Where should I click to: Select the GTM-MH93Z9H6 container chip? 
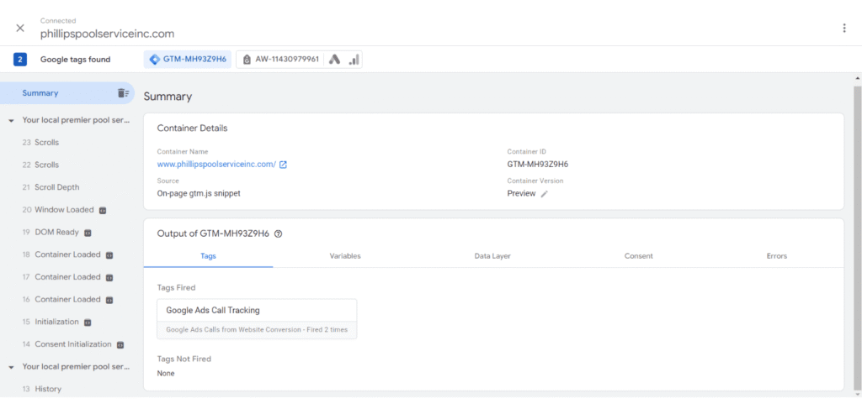point(188,60)
